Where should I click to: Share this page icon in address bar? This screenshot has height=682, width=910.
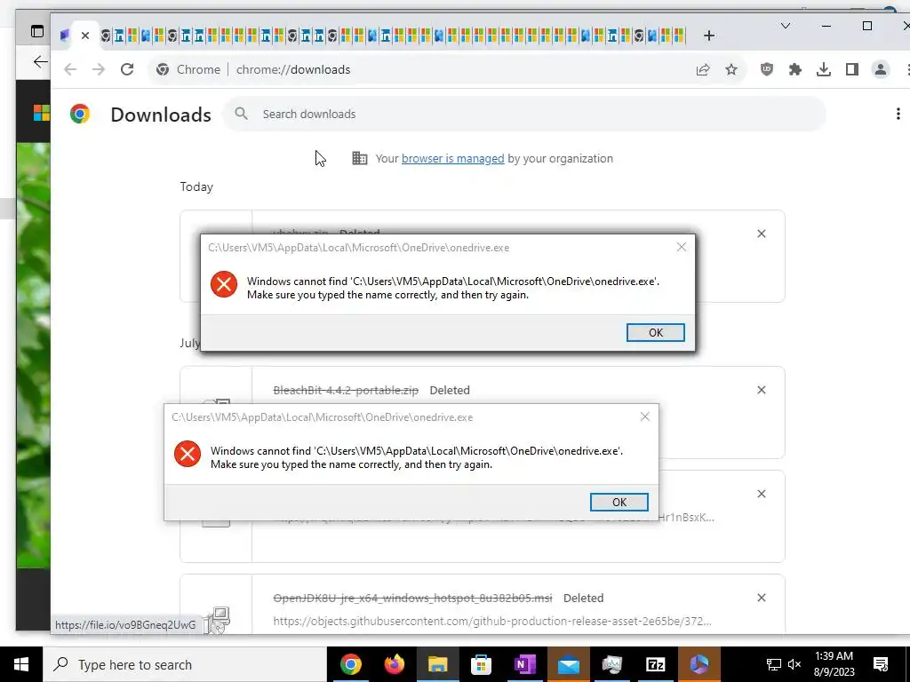(x=703, y=69)
